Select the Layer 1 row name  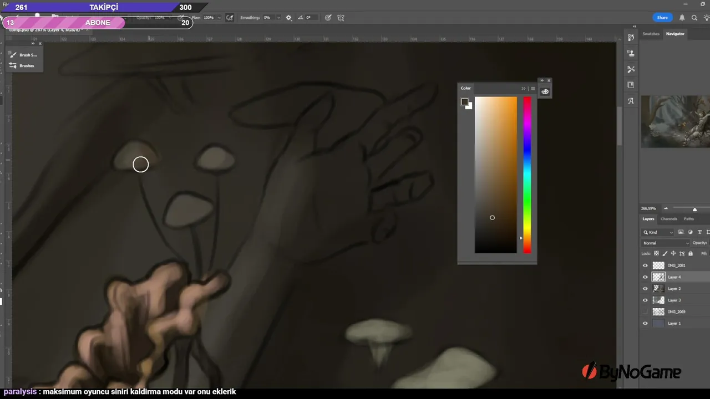click(674, 323)
